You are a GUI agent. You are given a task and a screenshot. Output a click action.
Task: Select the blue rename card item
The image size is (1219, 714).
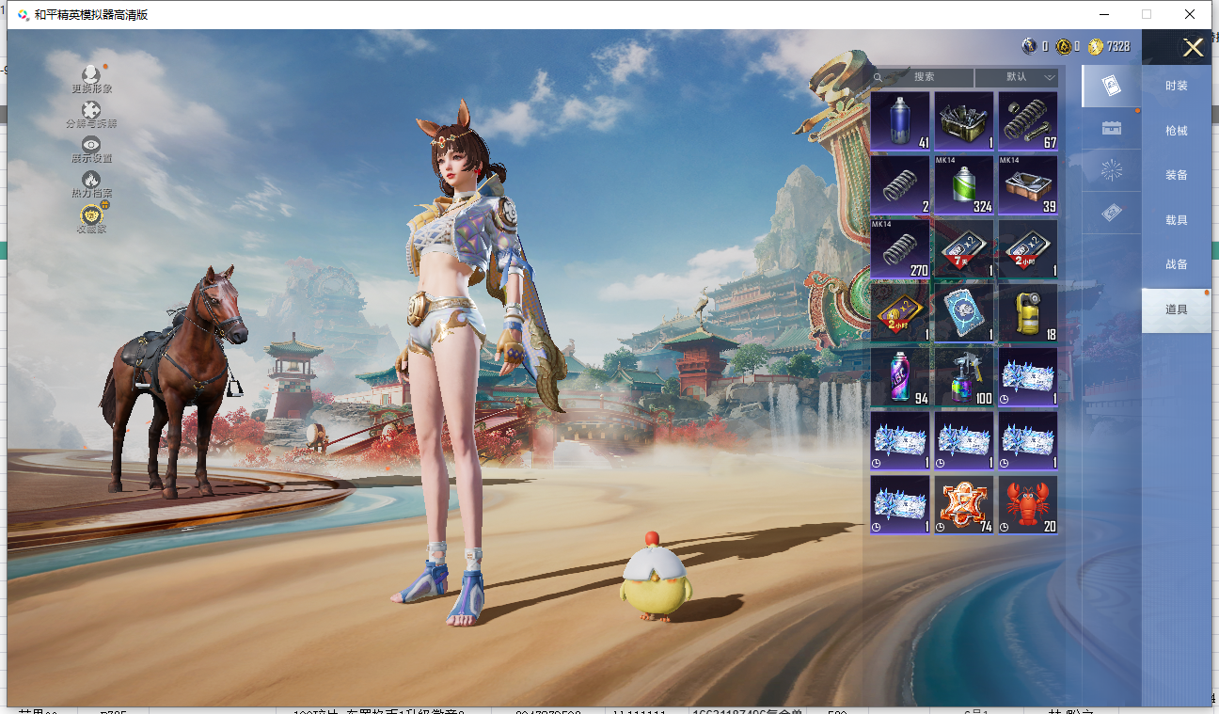(x=964, y=312)
